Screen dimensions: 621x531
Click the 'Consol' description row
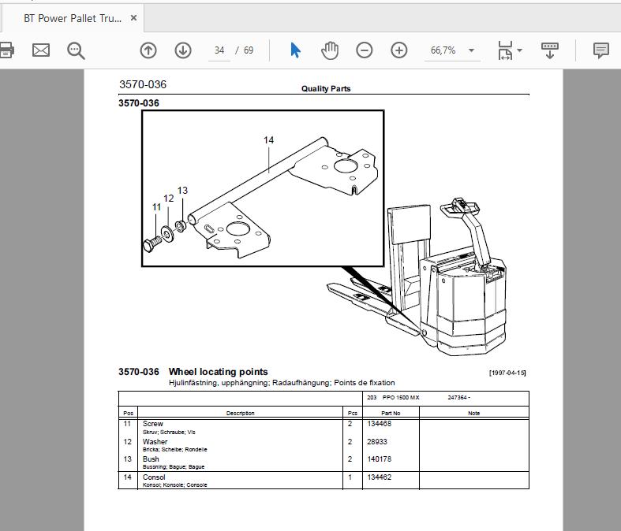click(x=154, y=477)
